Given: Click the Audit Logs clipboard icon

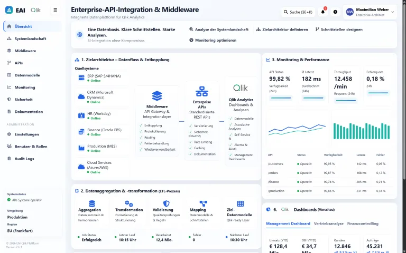Looking at the screenshot, I should click(9, 159).
